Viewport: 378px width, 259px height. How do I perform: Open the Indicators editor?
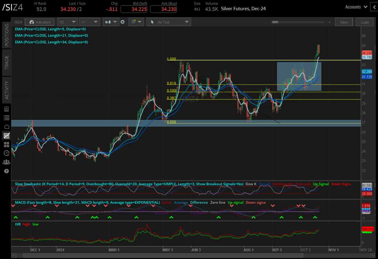[39, 22]
